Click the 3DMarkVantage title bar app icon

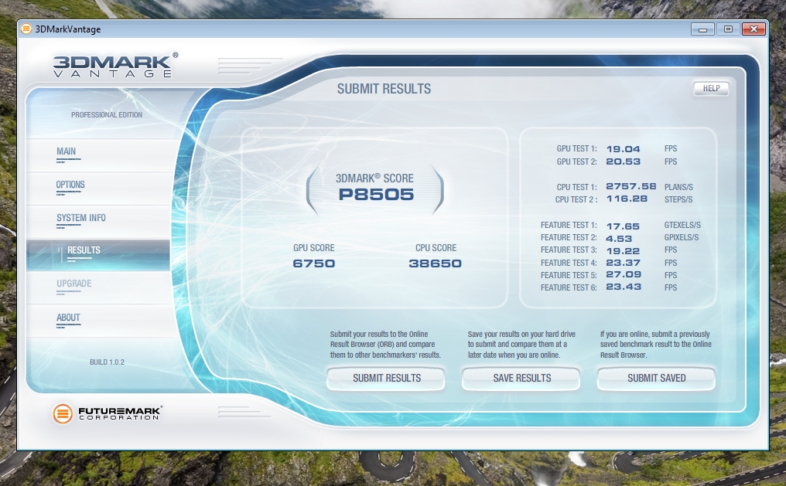(26, 29)
